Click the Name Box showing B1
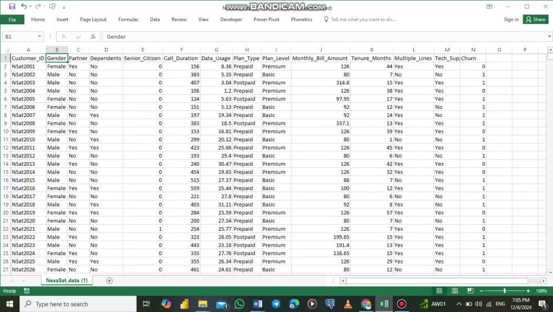The width and height of the screenshot is (553, 312). [x=19, y=36]
